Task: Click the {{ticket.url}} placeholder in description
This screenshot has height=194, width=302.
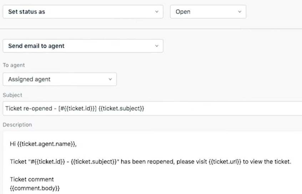Action: click(x=225, y=162)
